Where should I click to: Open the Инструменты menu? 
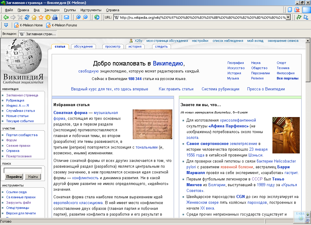coord(91,10)
